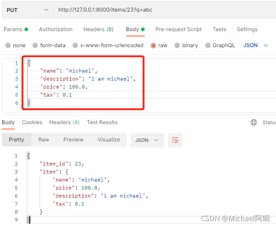
Task: Open the Test Results tab
Action: click(x=102, y=122)
